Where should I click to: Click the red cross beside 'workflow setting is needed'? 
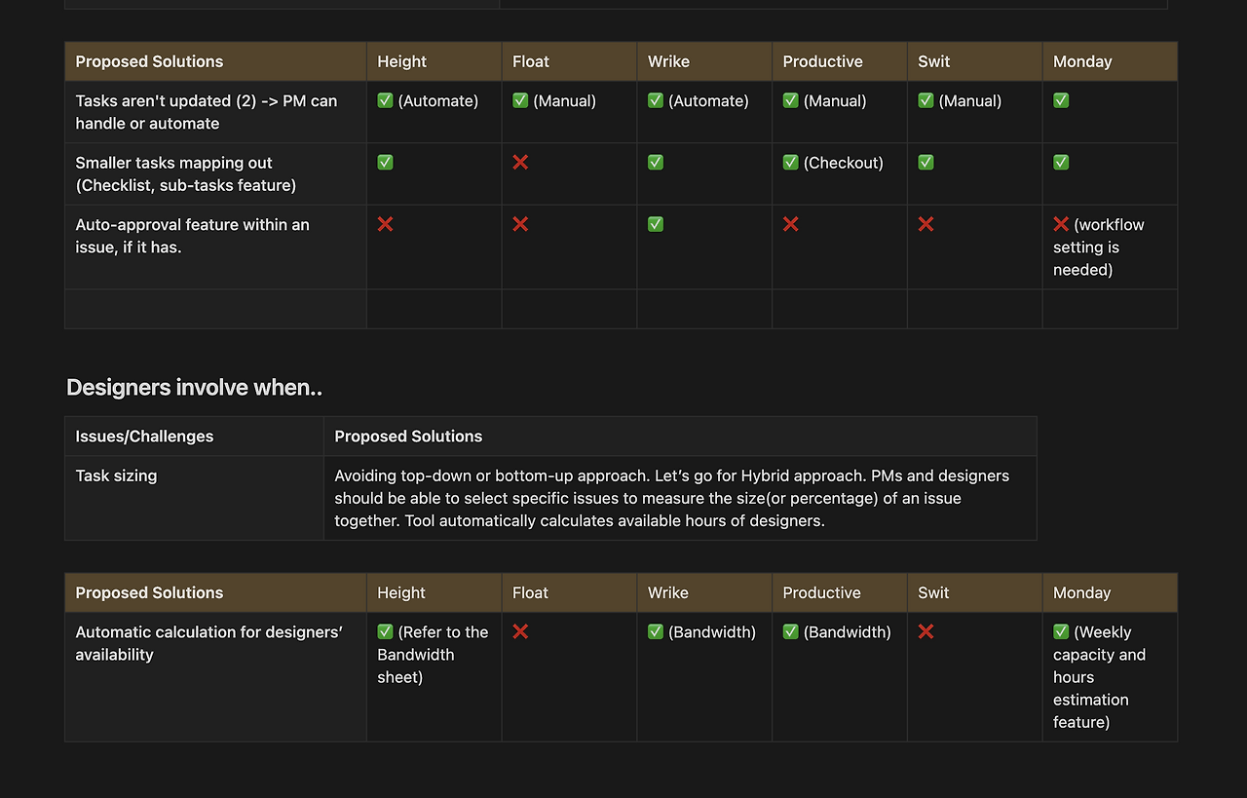point(1061,224)
